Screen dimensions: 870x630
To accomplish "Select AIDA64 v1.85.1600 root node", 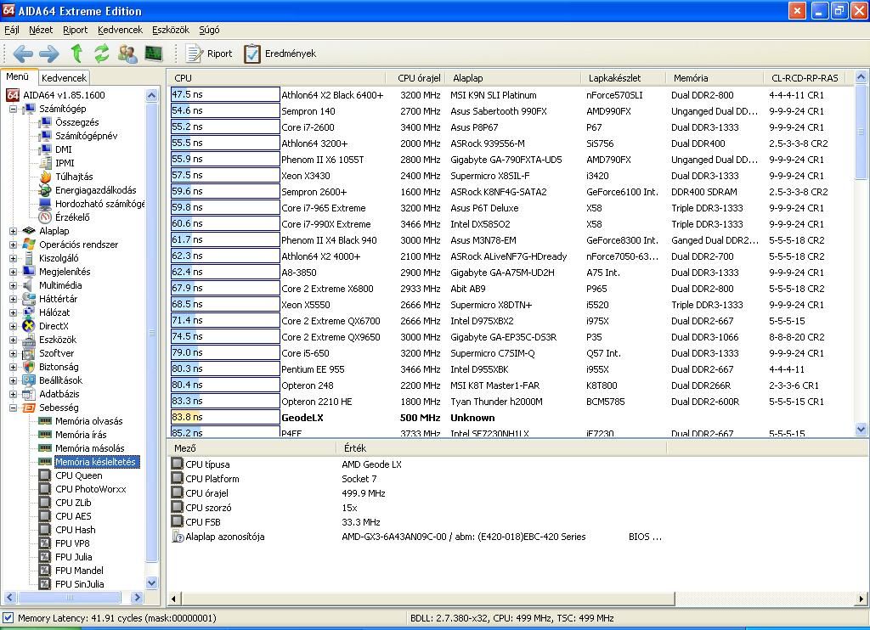I will (x=64, y=95).
